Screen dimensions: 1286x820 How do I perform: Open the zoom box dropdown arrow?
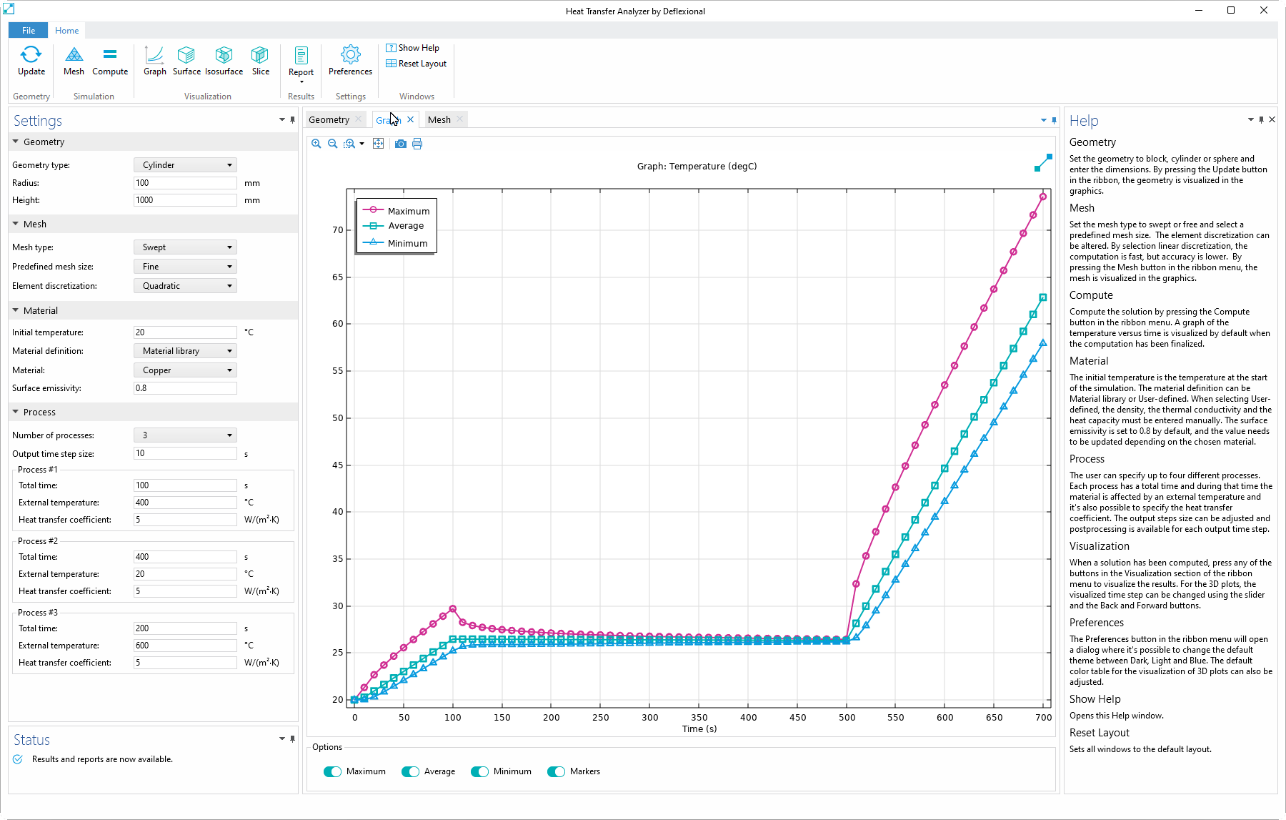click(362, 144)
